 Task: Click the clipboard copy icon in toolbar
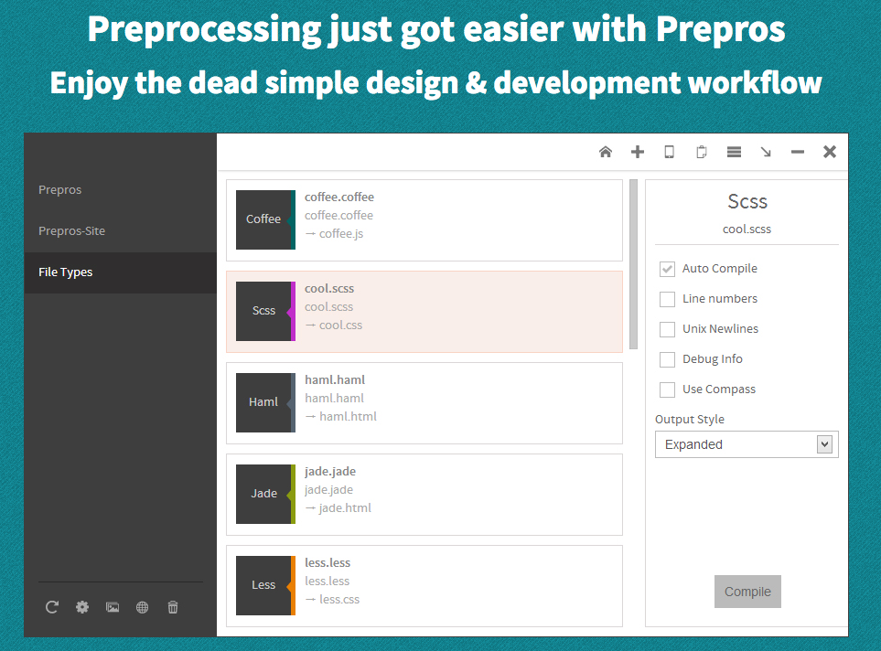coord(701,152)
